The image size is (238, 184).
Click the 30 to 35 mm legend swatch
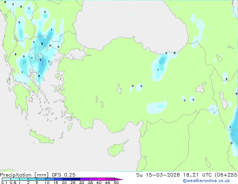(x=84, y=179)
